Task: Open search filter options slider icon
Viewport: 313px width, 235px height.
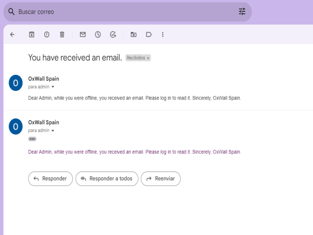Action: point(242,12)
